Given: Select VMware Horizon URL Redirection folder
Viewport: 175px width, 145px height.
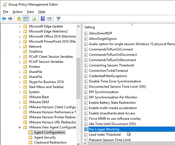Looking at the screenshot, I should (x=52, y=122).
